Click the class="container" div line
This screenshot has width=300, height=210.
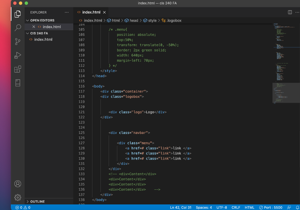(x=124, y=91)
